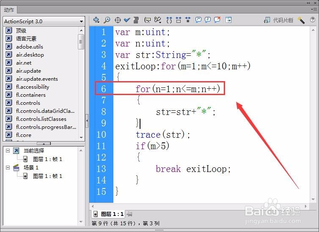Open the air.update.events package
Screen dimensions: 319x232
click(37, 79)
